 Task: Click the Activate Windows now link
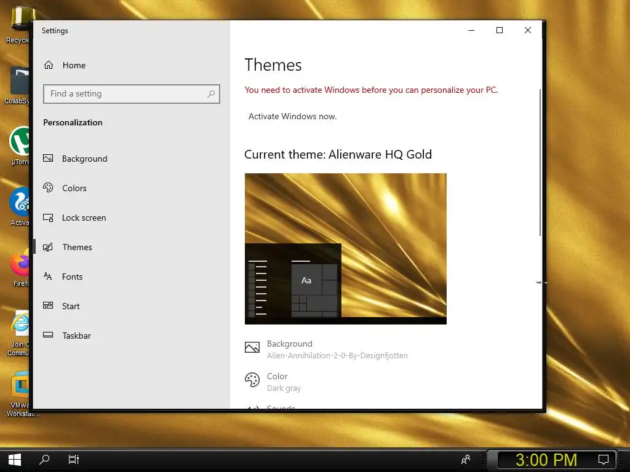292,116
